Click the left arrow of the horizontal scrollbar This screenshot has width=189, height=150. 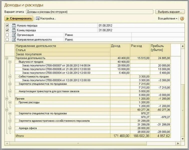click(7, 143)
